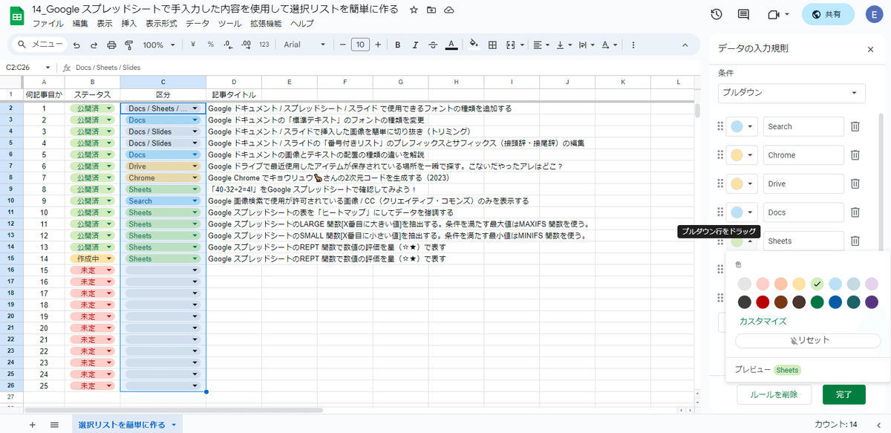This screenshot has width=891, height=433.
Task: Apply yen currency format
Action: coord(193,45)
